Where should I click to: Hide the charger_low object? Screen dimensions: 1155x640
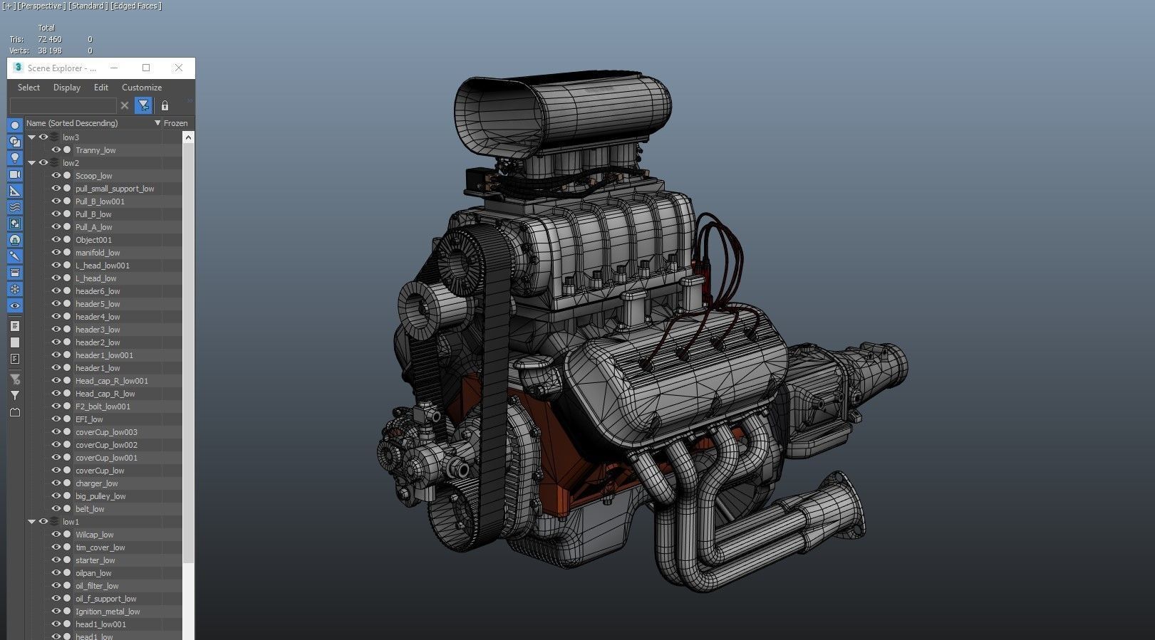click(56, 483)
